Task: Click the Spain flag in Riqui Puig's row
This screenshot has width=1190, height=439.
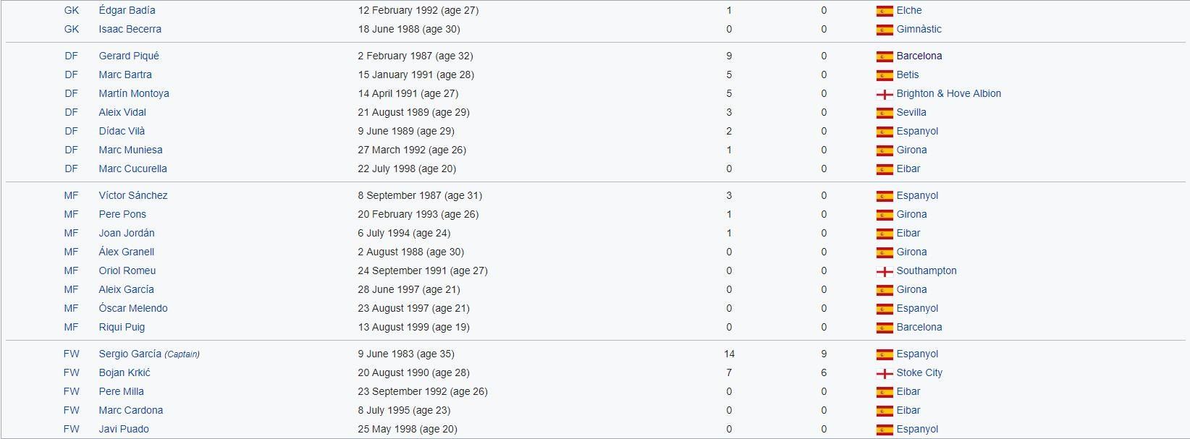Action: click(x=884, y=328)
